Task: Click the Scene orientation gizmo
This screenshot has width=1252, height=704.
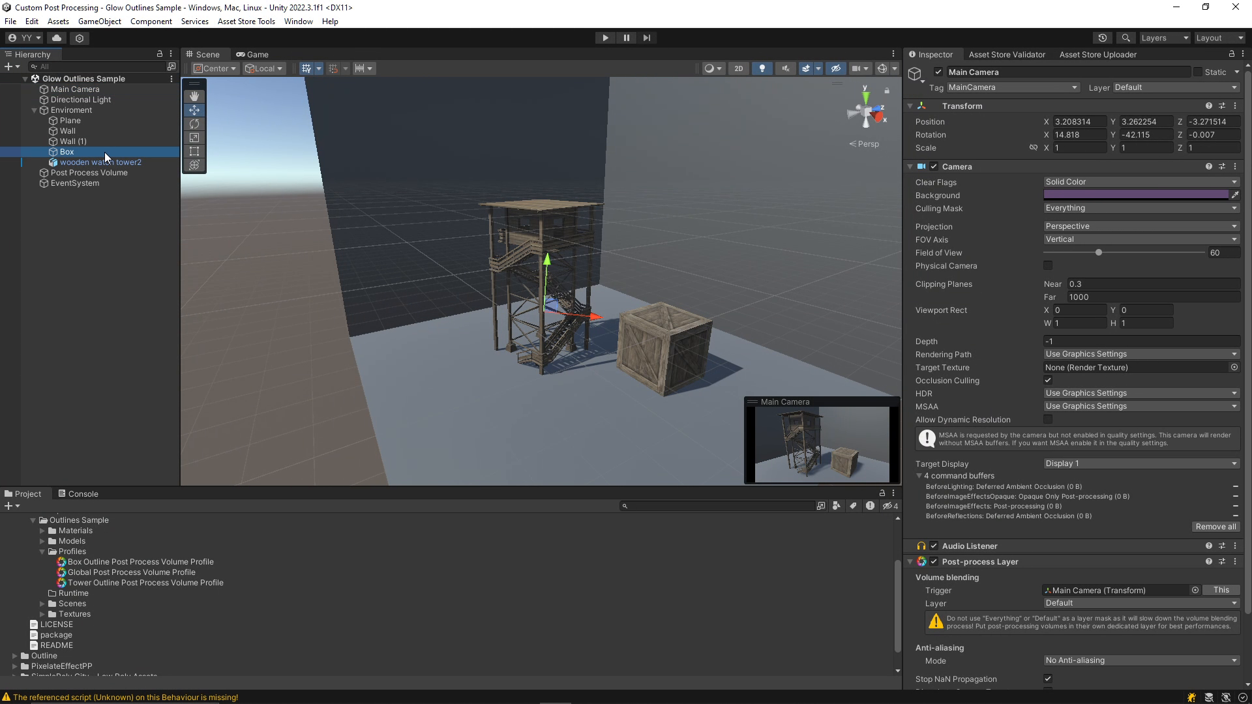Action: pos(866,113)
